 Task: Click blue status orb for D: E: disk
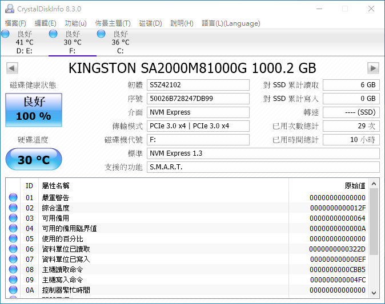pos(5,34)
